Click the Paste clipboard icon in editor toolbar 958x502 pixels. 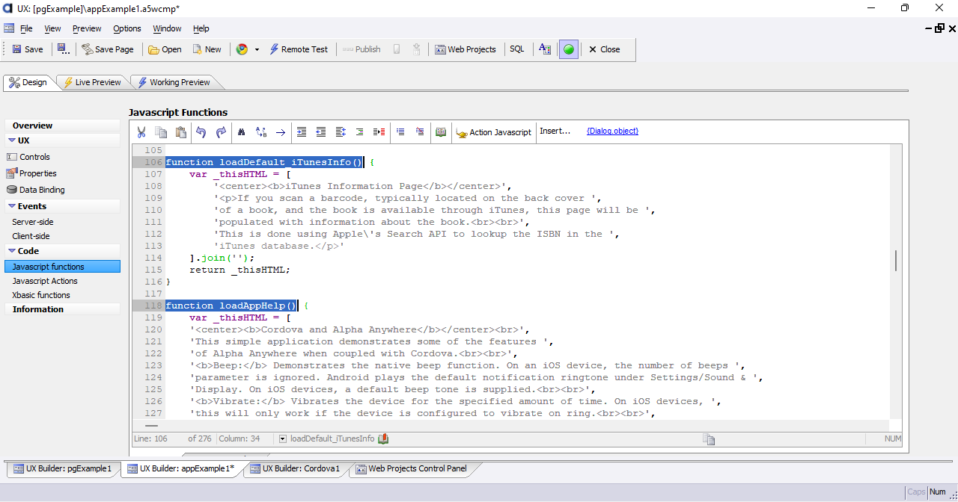click(x=180, y=132)
